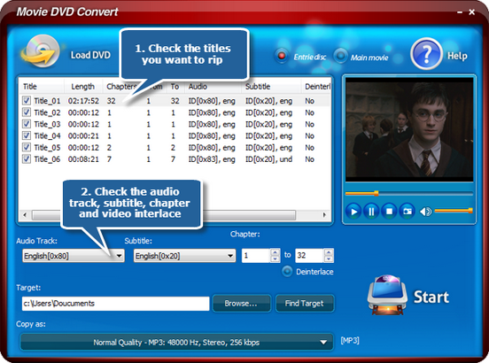The width and height of the screenshot is (489, 363).
Task: Click the Target path input field
Action: point(115,304)
